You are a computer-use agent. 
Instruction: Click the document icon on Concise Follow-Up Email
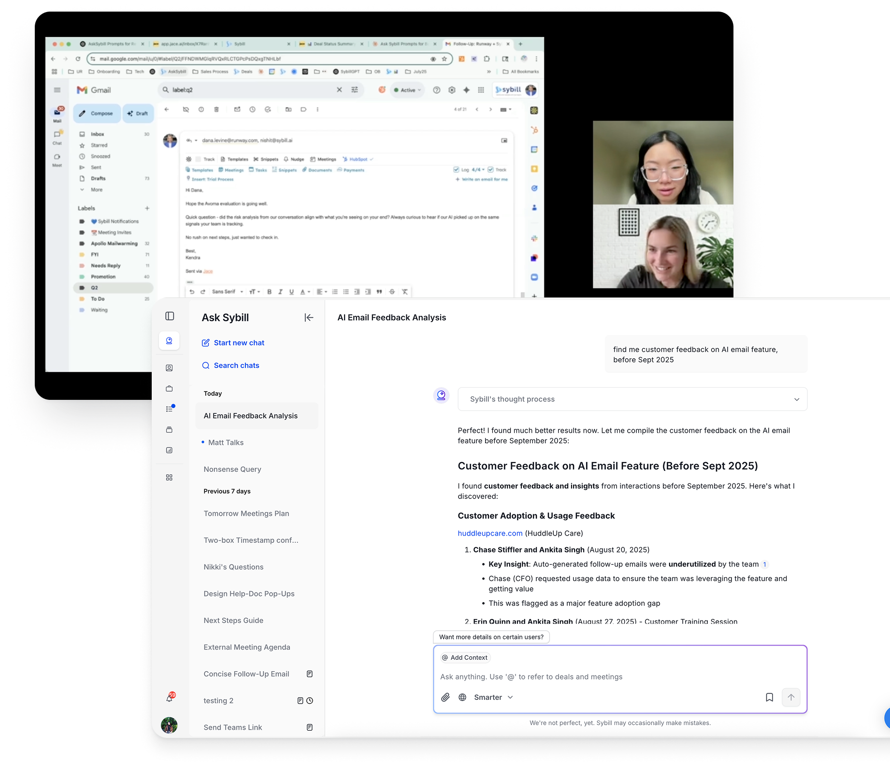(x=310, y=674)
